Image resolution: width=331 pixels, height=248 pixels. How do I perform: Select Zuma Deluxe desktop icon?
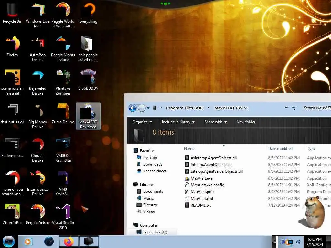click(63, 113)
